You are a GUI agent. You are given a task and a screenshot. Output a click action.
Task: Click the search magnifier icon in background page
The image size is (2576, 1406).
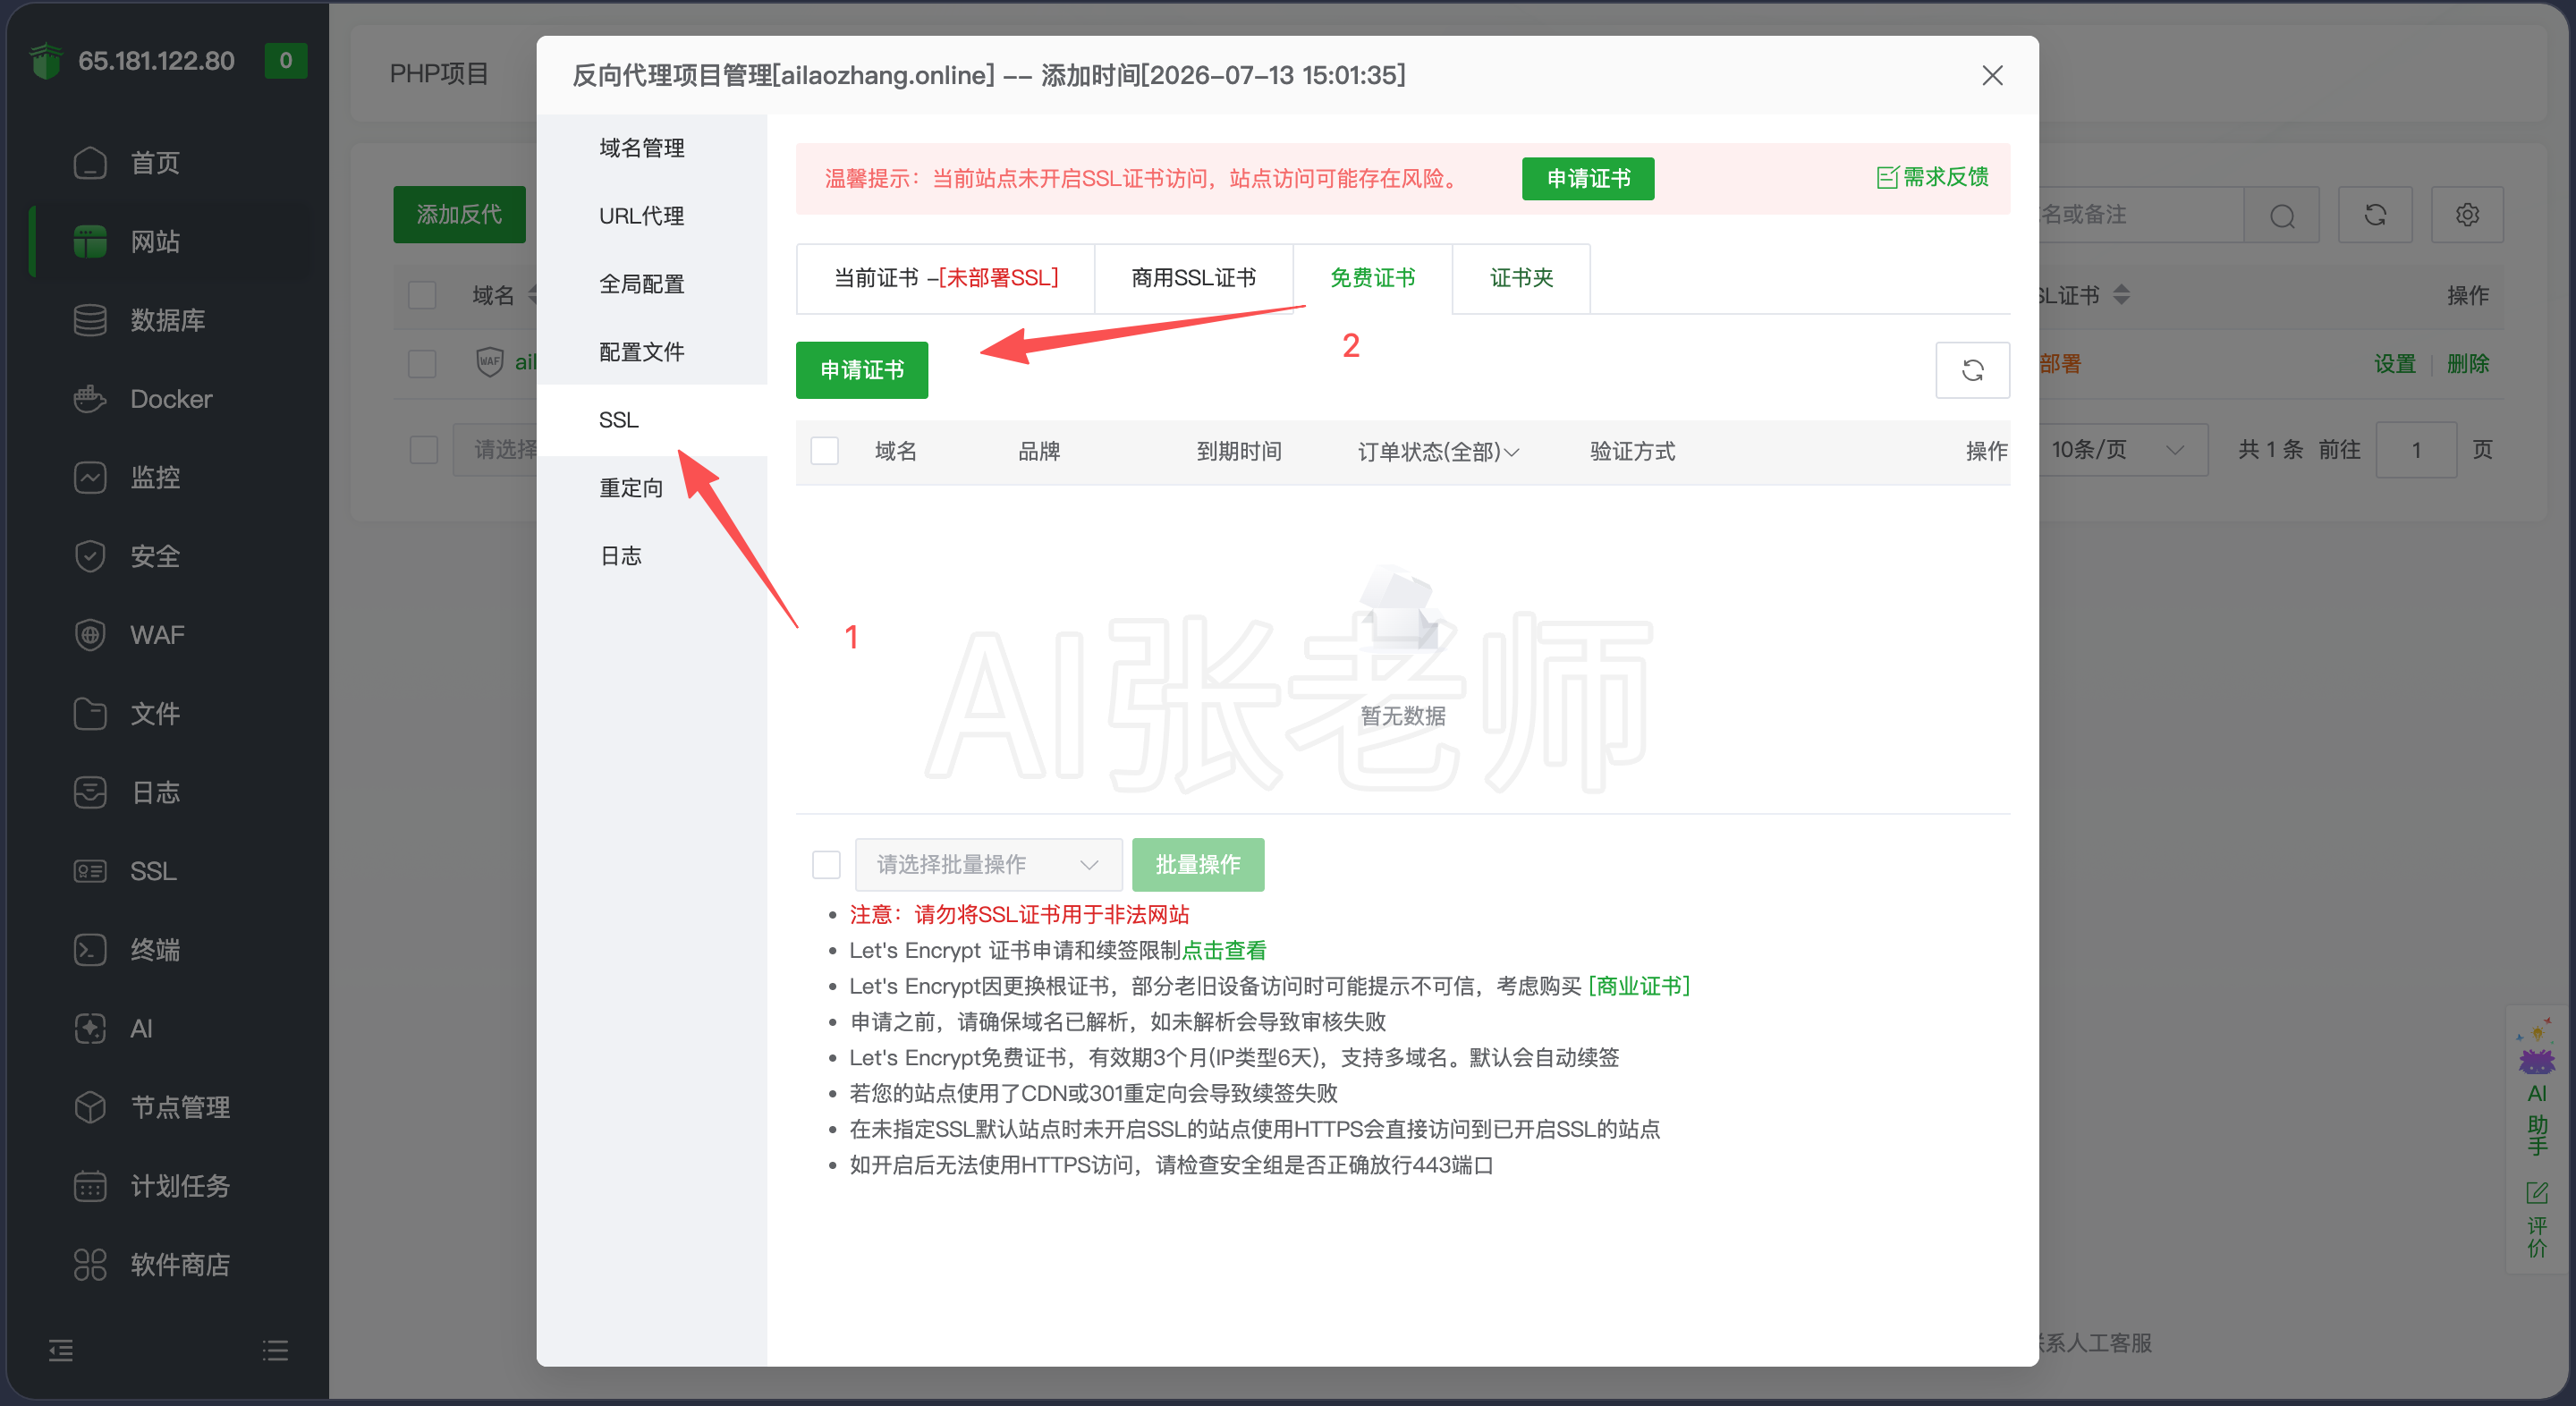[2282, 215]
